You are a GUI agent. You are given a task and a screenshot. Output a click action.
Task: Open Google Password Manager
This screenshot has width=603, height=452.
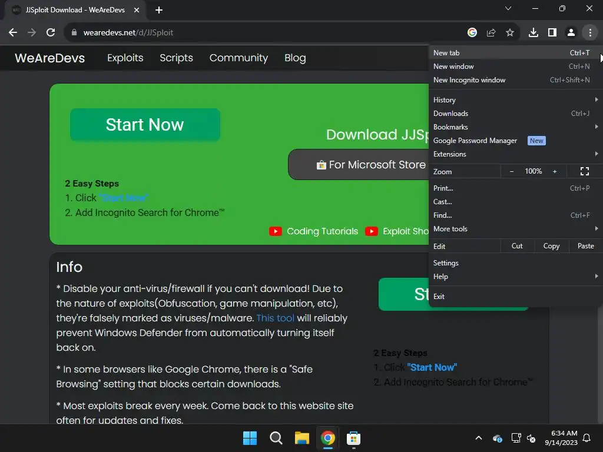(516, 141)
